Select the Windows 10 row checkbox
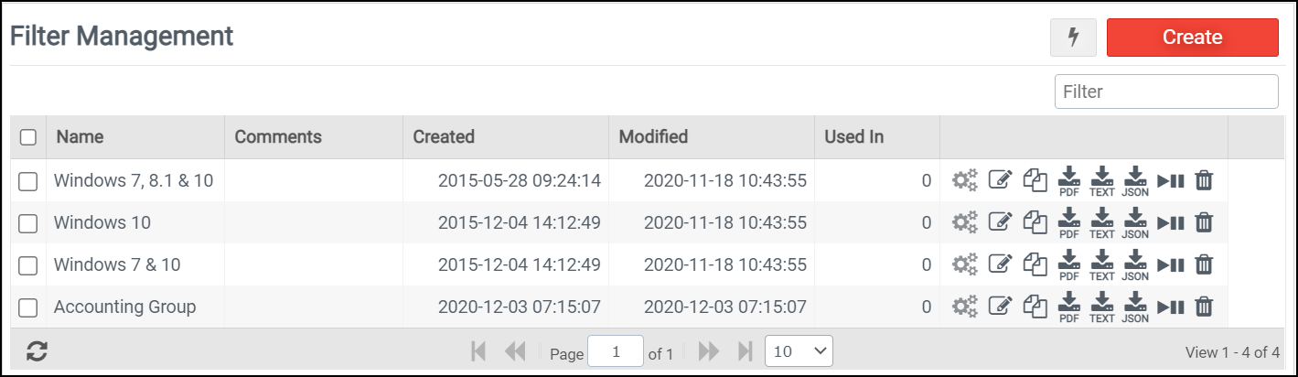Image resolution: width=1298 pixels, height=377 pixels. click(28, 223)
